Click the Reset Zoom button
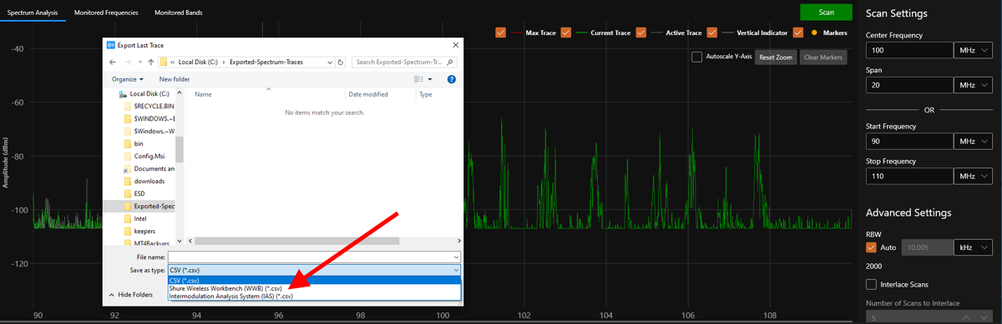This screenshot has height=324, width=1002. [776, 57]
